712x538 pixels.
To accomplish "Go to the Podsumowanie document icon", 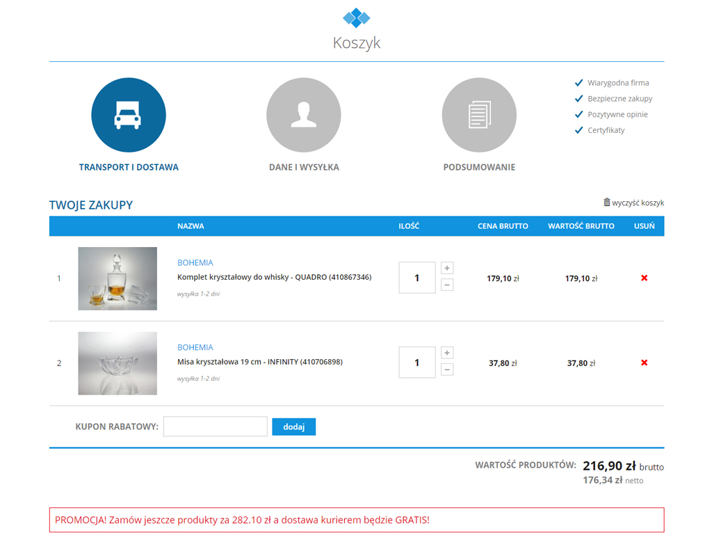I will [x=479, y=115].
